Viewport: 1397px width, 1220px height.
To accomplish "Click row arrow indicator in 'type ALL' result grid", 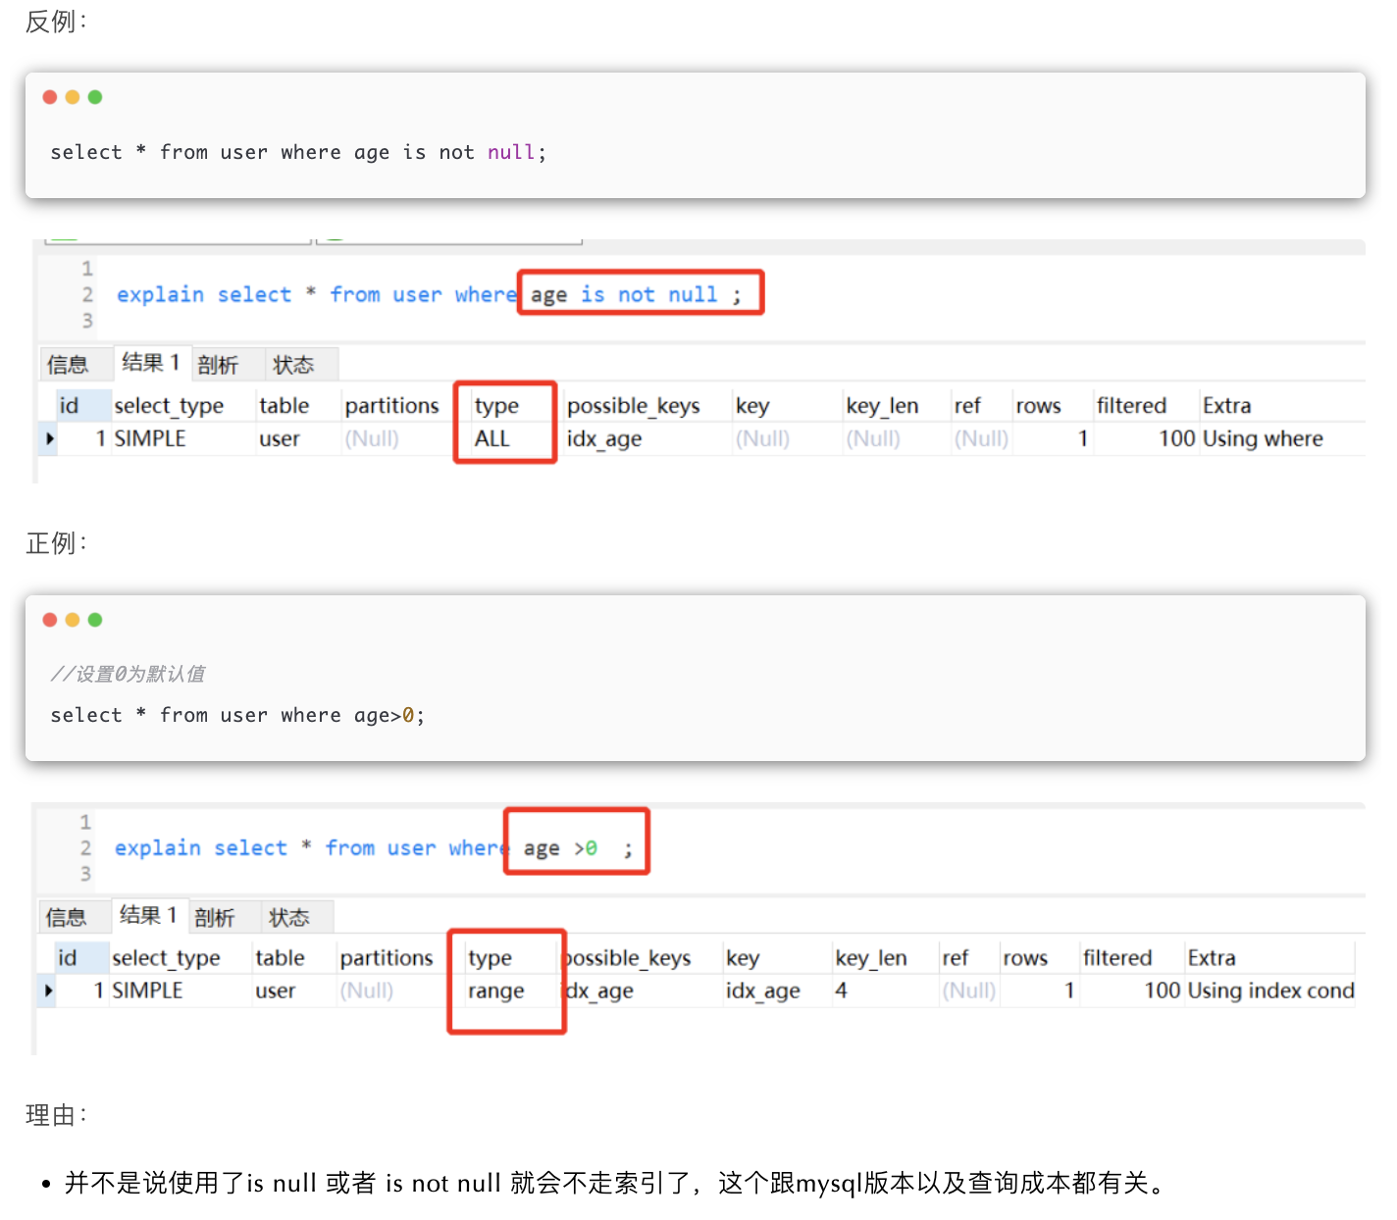I will point(50,438).
